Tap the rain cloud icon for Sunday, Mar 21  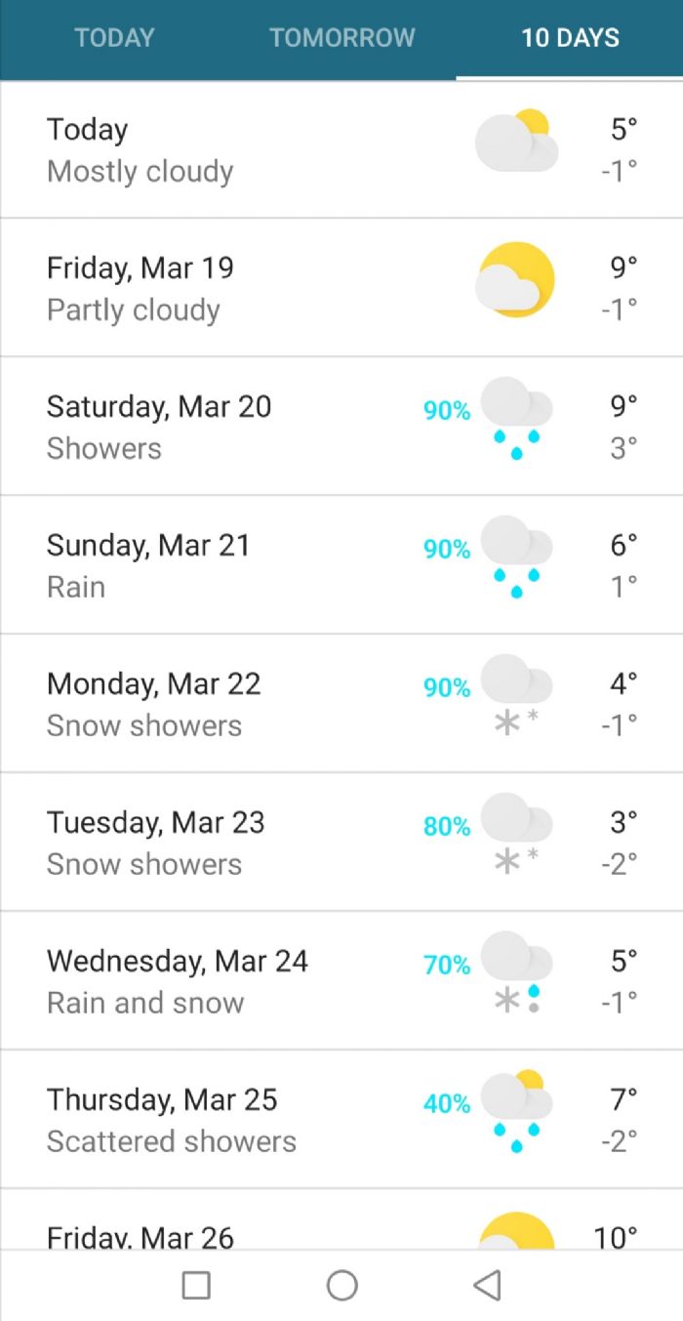tap(516, 557)
